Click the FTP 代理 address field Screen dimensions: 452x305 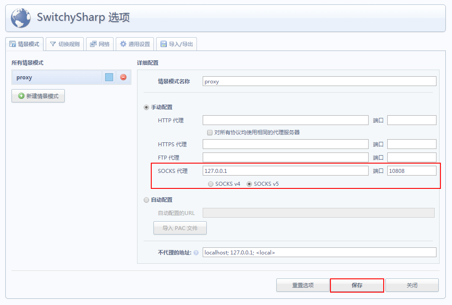tap(285, 157)
